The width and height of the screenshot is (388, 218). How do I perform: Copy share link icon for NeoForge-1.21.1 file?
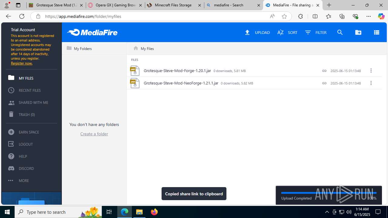[324, 83]
